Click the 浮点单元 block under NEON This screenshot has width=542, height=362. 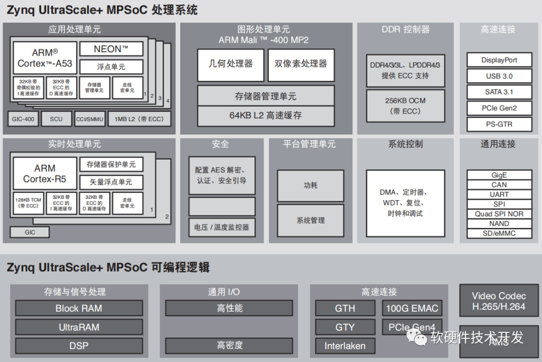111,67
